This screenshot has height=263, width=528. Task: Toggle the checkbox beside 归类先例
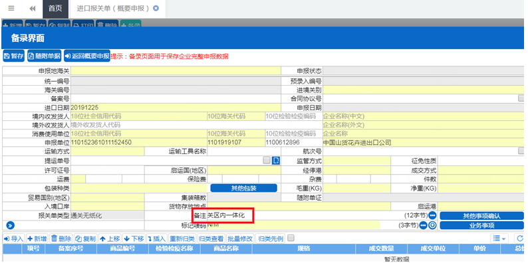tap(291, 238)
